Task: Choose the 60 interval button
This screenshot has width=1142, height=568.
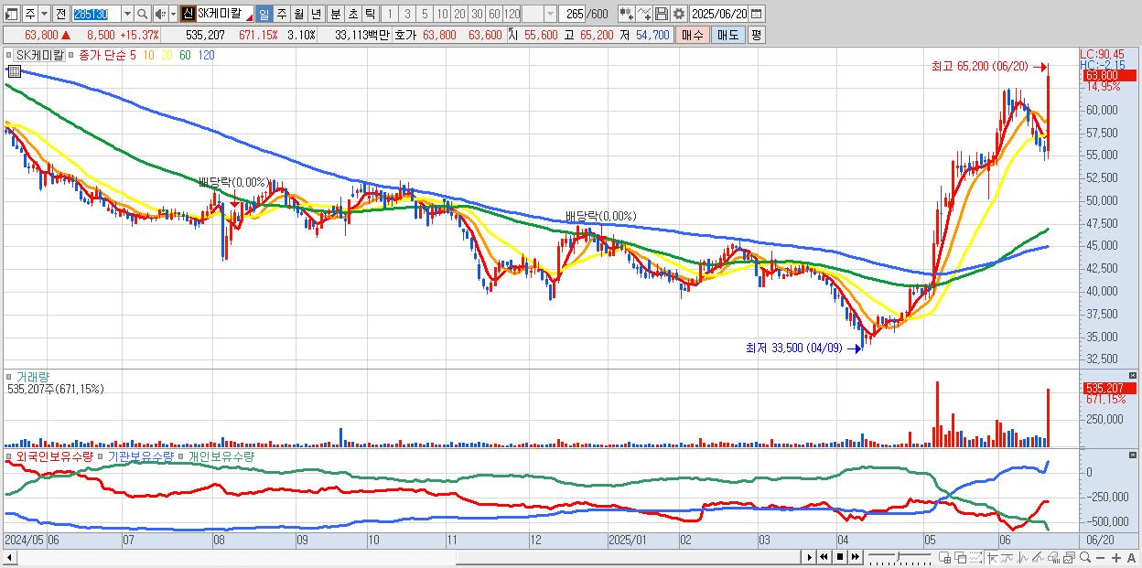Action: point(494,14)
